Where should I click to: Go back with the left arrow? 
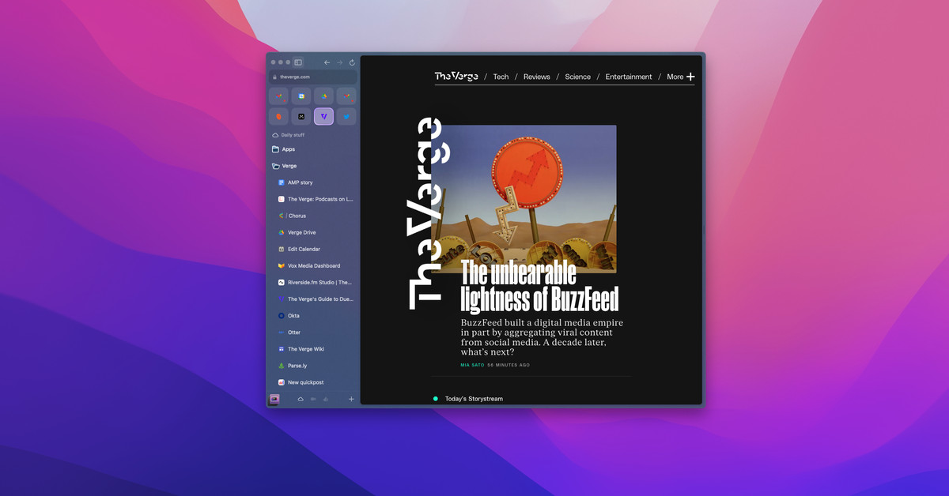(327, 62)
